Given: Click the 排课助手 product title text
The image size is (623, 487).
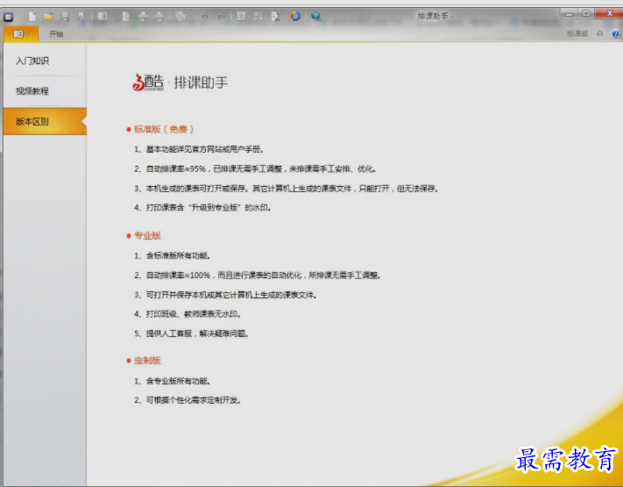Looking at the screenshot, I should pos(201,82).
